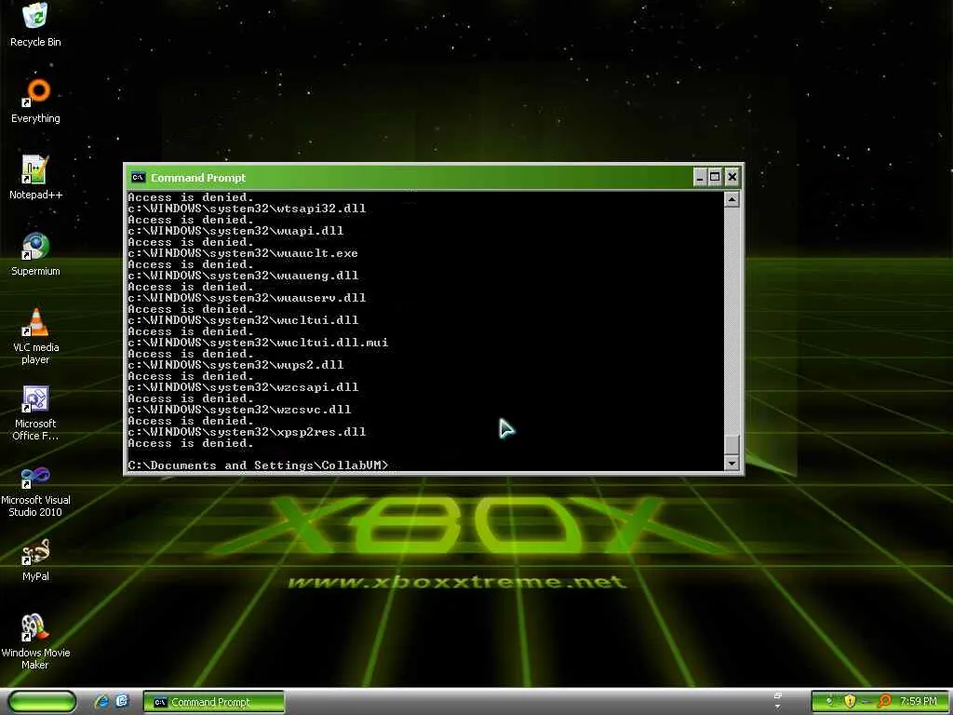The image size is (953, 715).
Task: Click the taskbar toolbar windows icon
Action: point(777,695)
